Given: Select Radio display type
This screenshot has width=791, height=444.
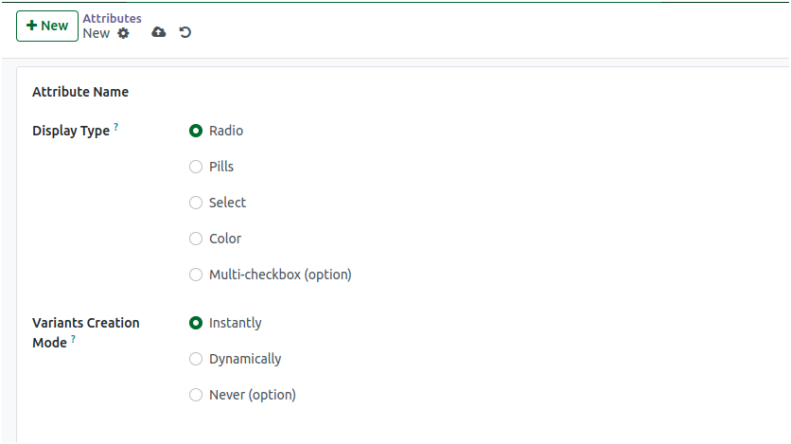Looking at the screenshot, I should pos(196,131).
